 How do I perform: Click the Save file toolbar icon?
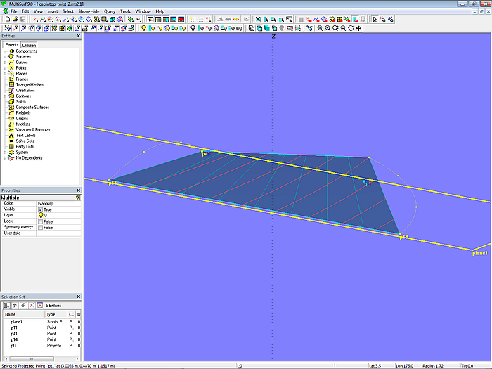(22, 20)
